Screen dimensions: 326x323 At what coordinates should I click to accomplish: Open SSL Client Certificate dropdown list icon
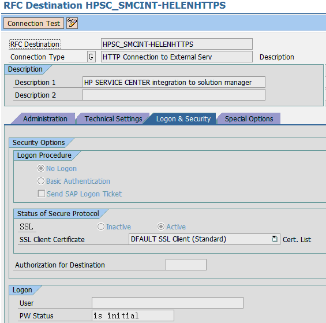(275, 239)
